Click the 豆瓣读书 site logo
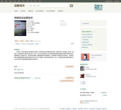The image size is (121, 110). 19,6
